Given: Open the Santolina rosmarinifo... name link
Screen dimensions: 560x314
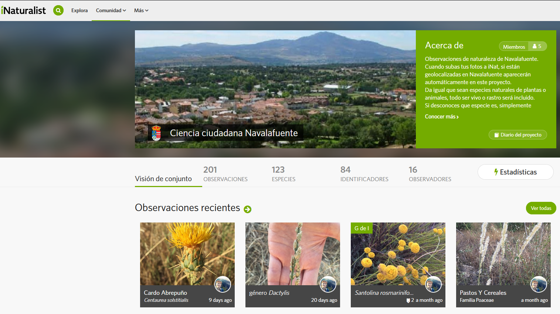Looking at the screenshot, I should 384,293.
